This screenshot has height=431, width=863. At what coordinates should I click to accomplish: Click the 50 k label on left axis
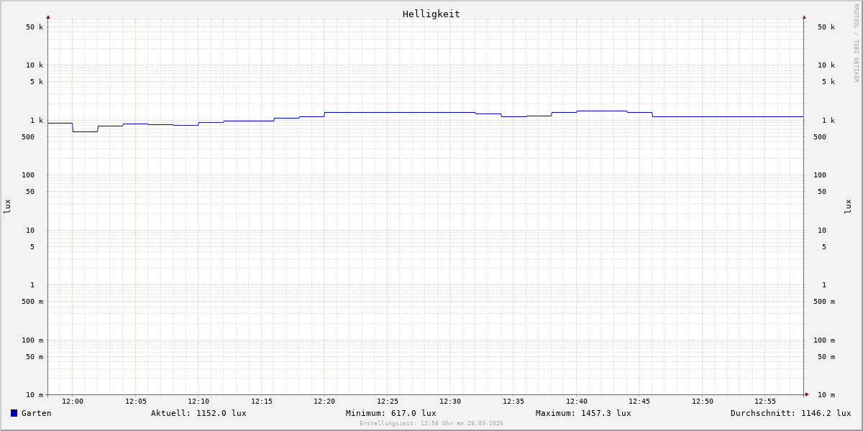[x=35, y=27]
